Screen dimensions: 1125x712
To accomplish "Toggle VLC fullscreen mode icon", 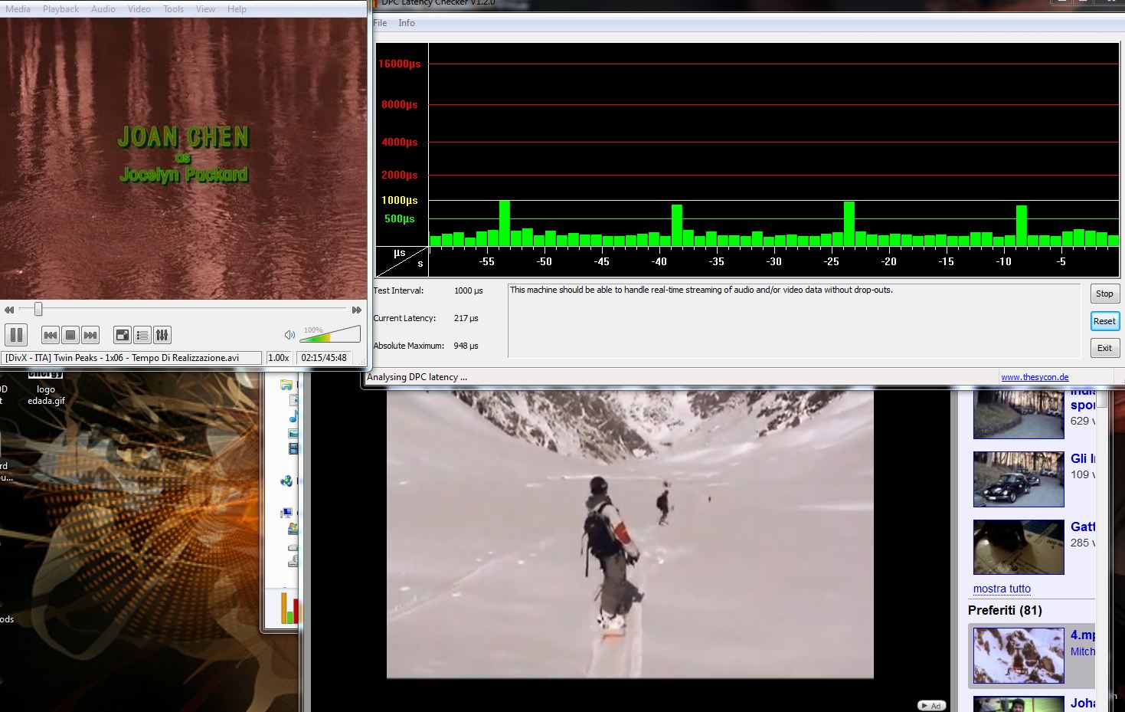I will click(x=123, y=335).
